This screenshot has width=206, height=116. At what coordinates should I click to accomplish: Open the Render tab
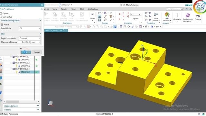(64, 9)
